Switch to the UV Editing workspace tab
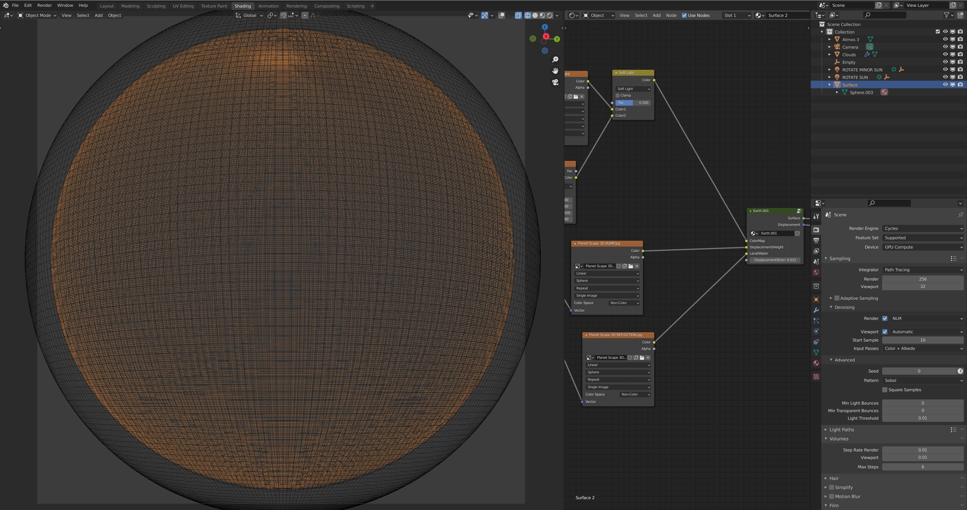The image size is (967, 510). (183, 6)
